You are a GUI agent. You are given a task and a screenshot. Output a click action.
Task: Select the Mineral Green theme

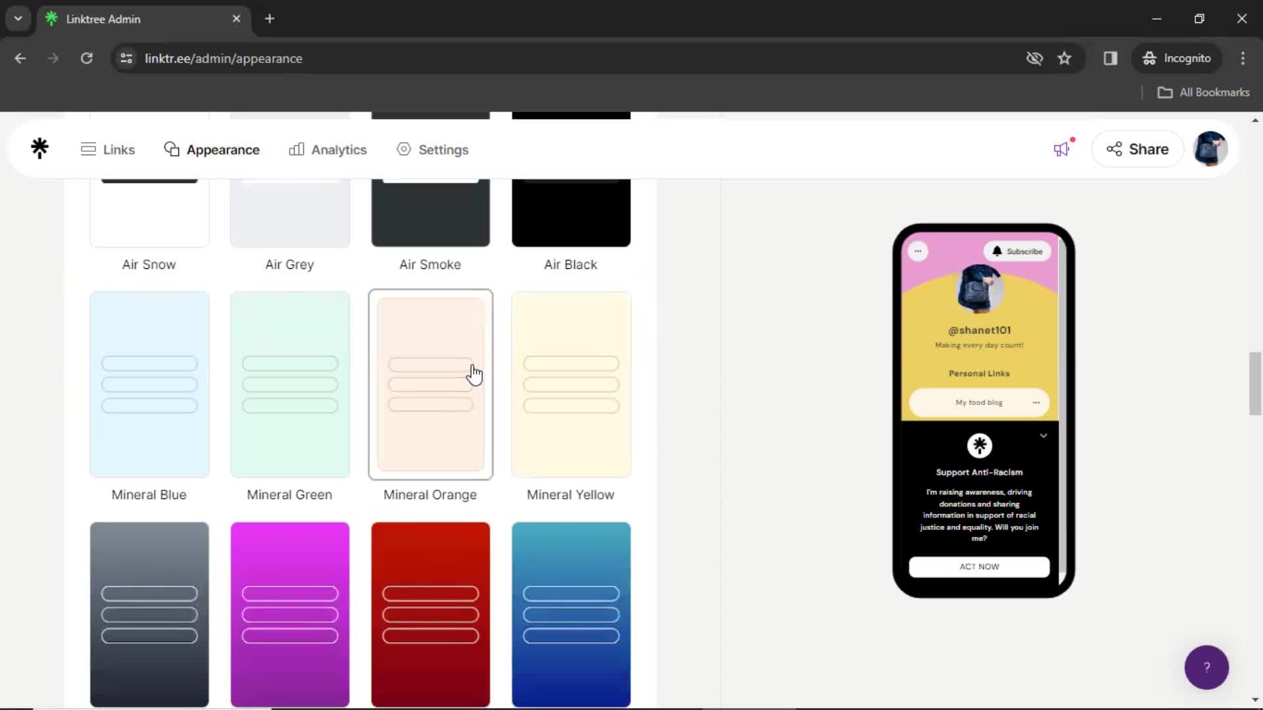tap(289, 383)
